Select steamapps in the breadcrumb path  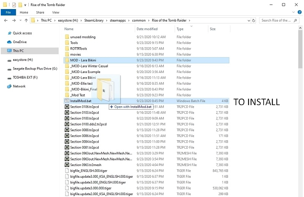click(118, 20)
